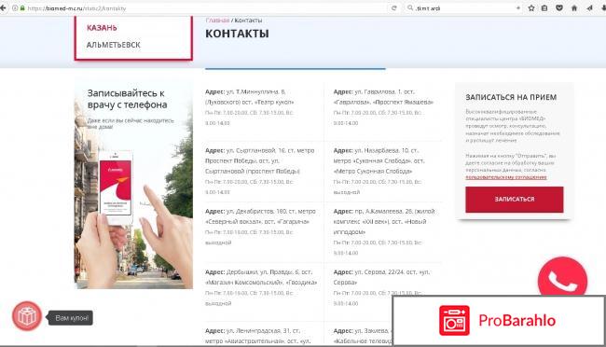Viewport: 606px width, 347px height.
Task: Reload the page with the refresh icon
Action: (393, 8)
